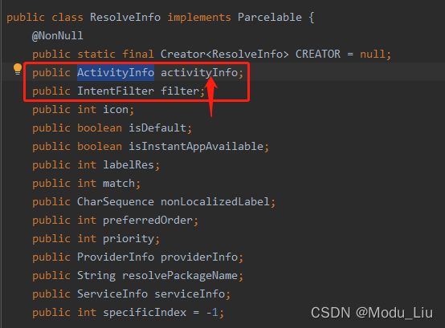Viewport: 445px width, 328px height.
Task: Click the @NonNull annotation
Action: pyautogui.click(x=58, y=36)
